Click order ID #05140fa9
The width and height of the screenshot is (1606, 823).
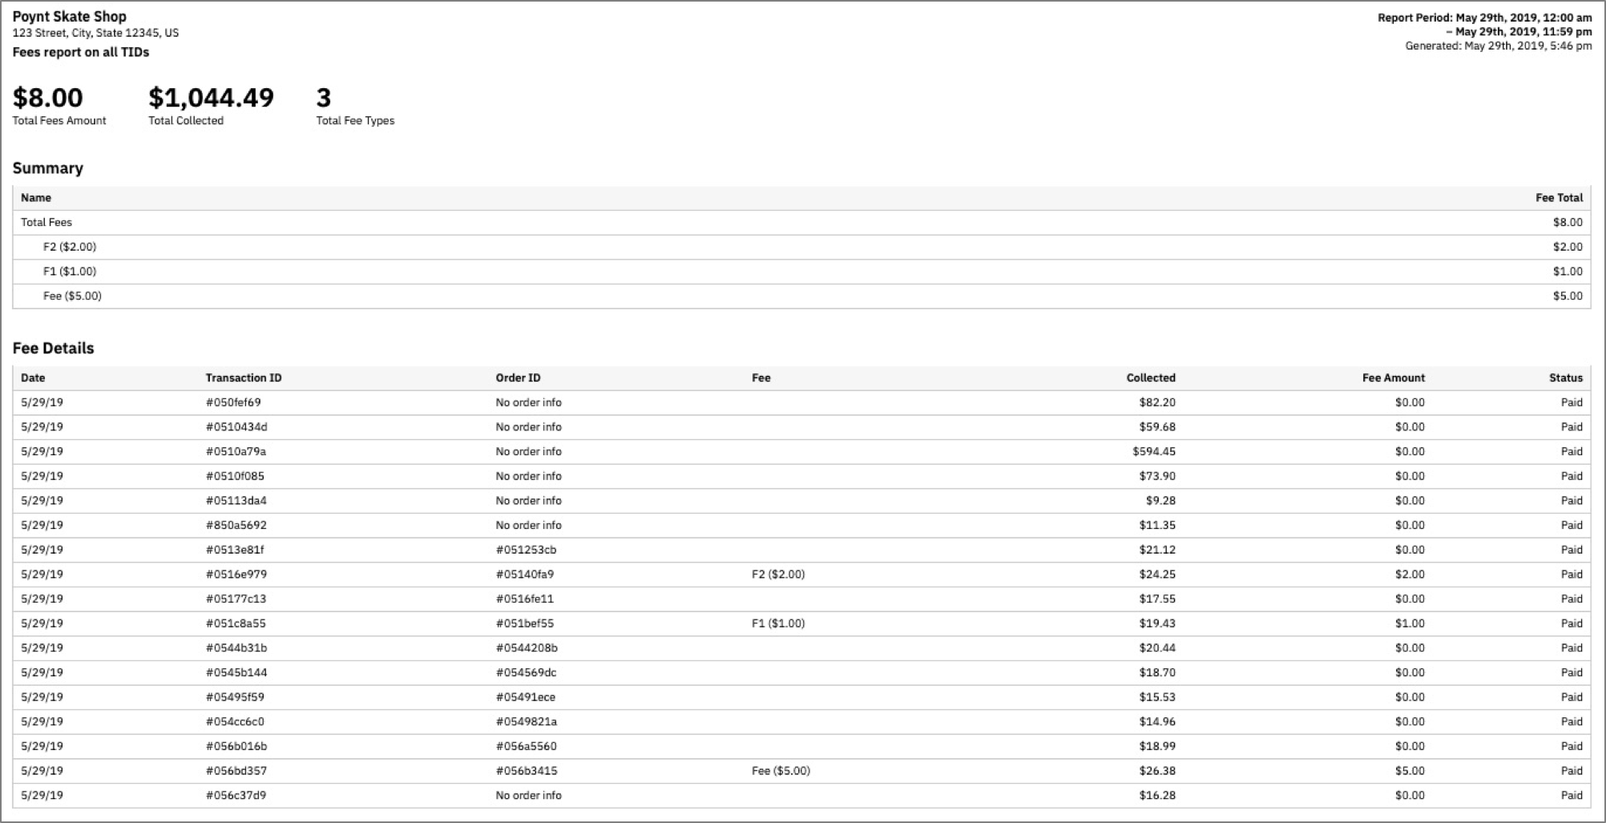(x=525, y=575)
